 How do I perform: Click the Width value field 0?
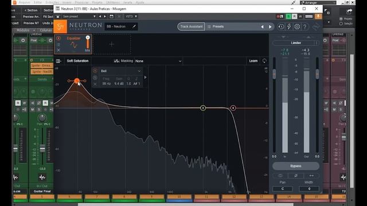[309, 189]
